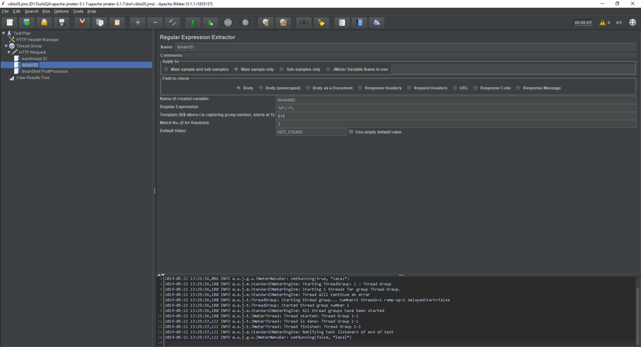Select BeanShell PostProcessor element
This screenshot has width=641, height=347.
pos(44,71)
